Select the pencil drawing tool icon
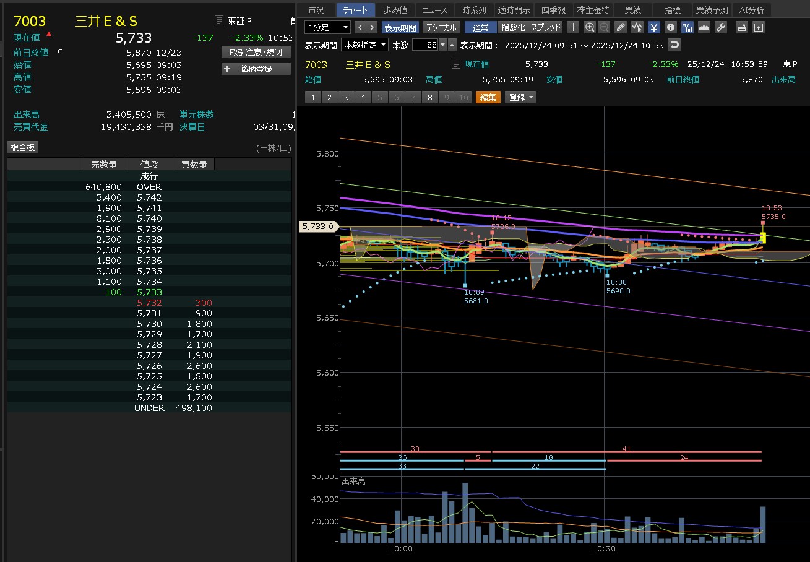The width and height of the screenshot is (810, 562). [x=621, y=27]
